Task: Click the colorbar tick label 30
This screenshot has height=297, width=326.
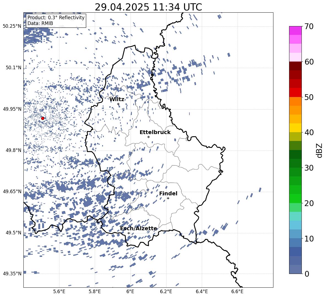Action: tap(309, 168)
